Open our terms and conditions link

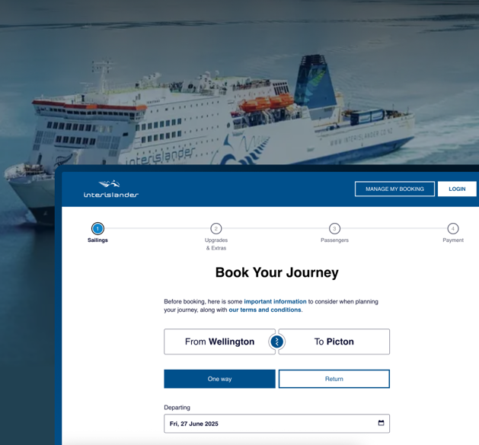pyautogui.click(x=265, y=310)
